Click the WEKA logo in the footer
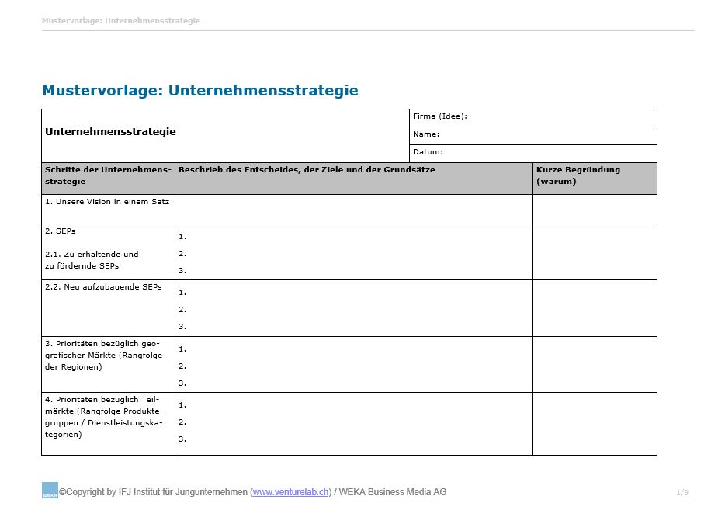This screenshot has width=725, height=517. [50, 491]
